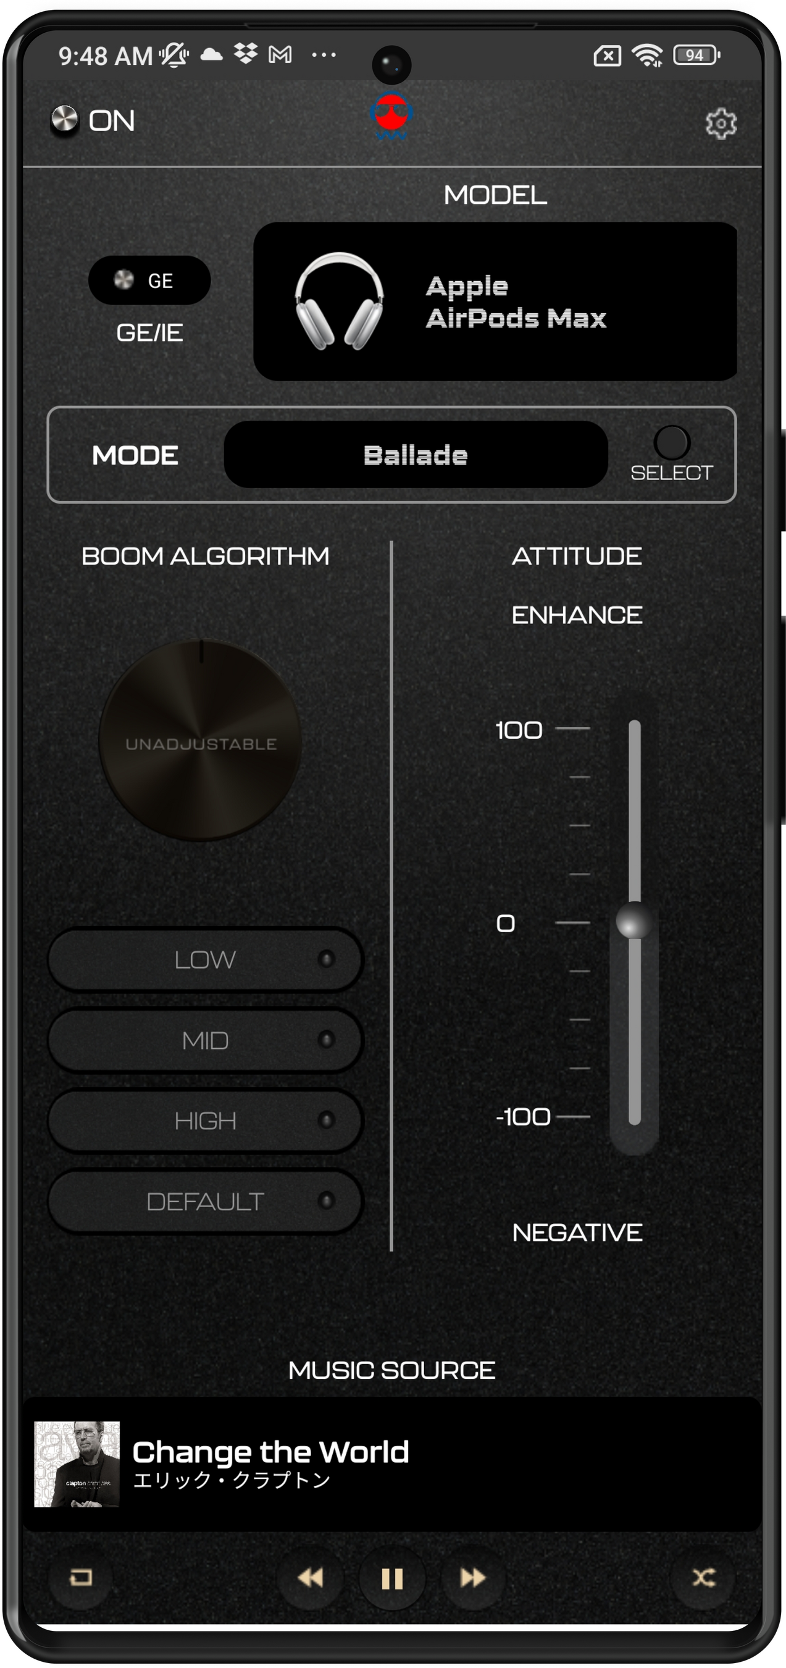
Task: Skip forward to the next track
Action: pos(473,1577)
